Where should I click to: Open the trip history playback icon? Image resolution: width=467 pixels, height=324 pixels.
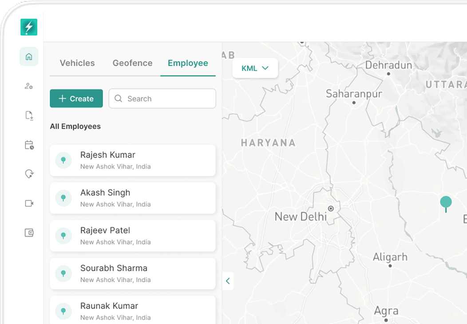coord(28,174)
